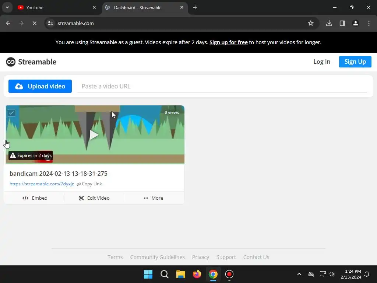This screenshot has width=377, height=283.
Task: Click the video title bandicam 2024-02-13 13-18-31-275
Action: coord(59,174)
